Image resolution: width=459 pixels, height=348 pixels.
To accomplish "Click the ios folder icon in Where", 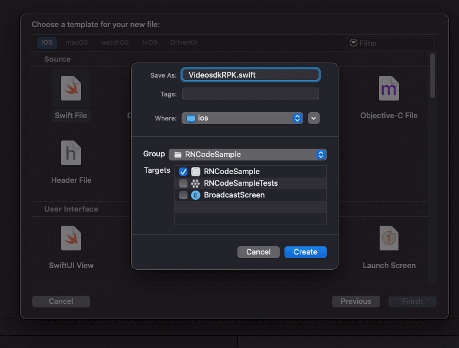I will point(191,118).
